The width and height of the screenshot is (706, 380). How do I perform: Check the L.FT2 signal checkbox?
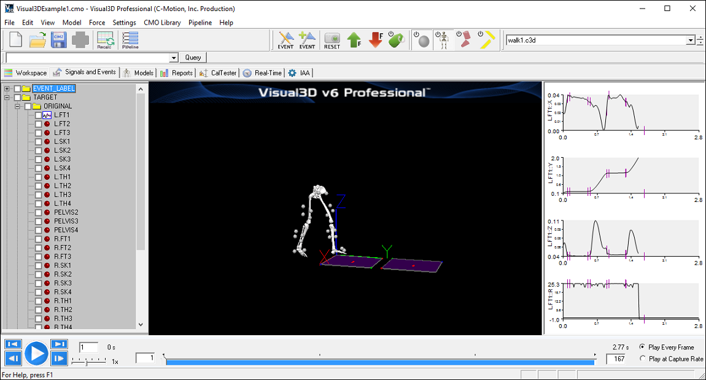coord(38,124)
